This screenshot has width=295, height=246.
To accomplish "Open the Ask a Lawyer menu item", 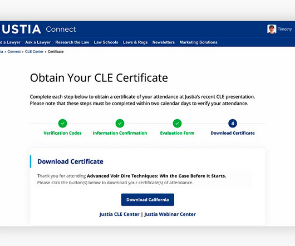I will click(38, 42).
